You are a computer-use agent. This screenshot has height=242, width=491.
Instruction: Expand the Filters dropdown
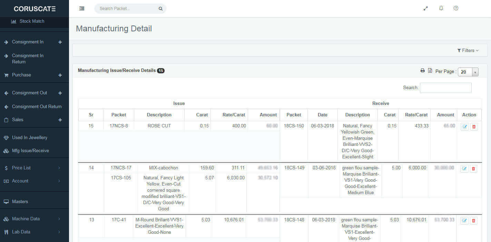(468, 50)
